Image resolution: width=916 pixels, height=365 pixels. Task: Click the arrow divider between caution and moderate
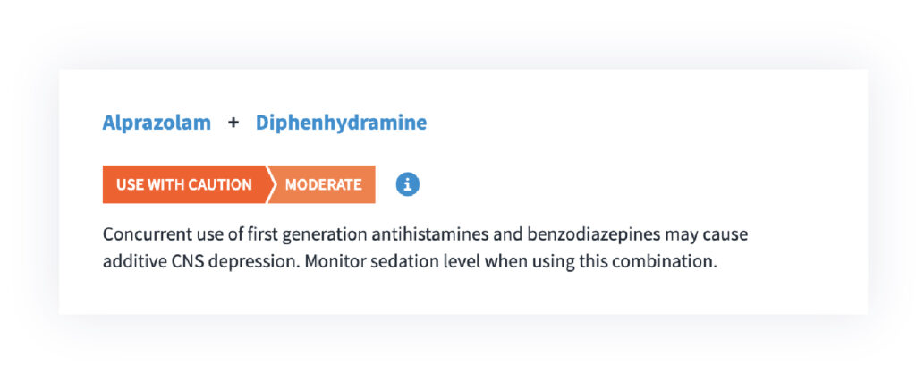click(269, 184)
